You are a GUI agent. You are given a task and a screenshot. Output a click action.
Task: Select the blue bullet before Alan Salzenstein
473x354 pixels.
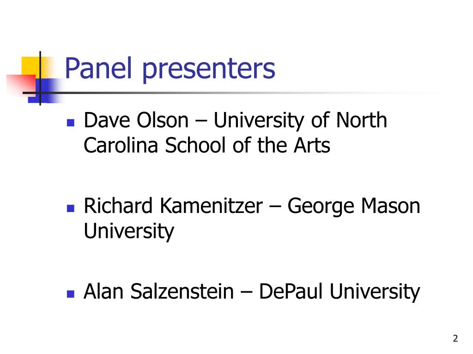pos(71,294)
